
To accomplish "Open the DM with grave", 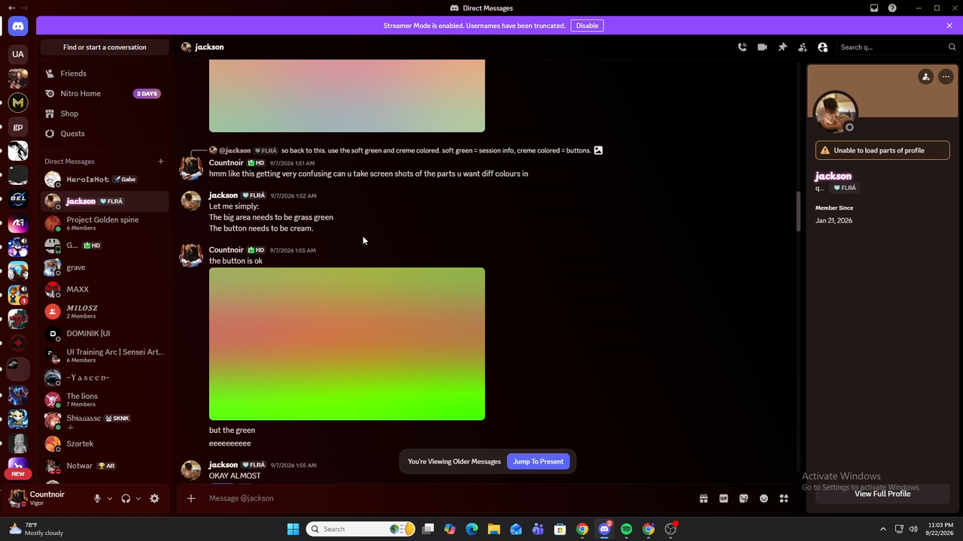I will [105, 267].
